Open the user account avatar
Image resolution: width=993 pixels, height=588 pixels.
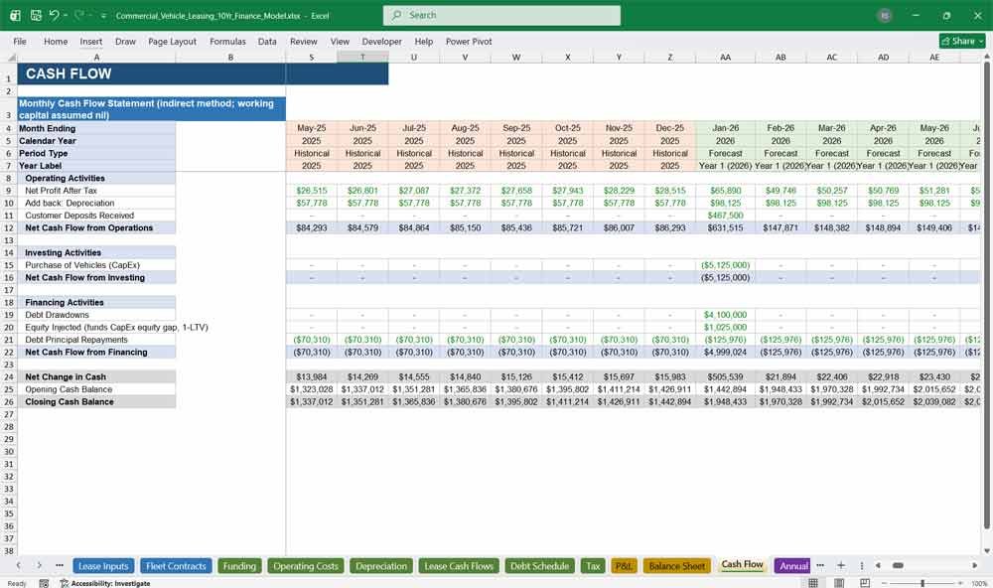pos(885,15)
